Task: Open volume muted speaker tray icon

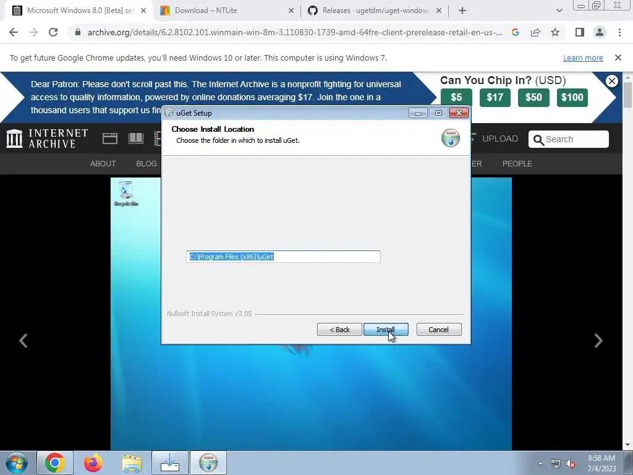Action: [x=571, y=463]
